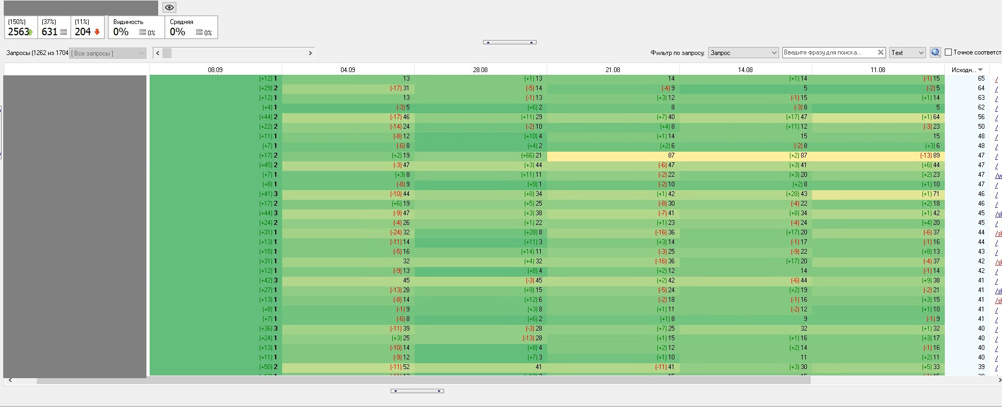
Task: Select the (-24) 32 cell in the 04.09 column
Action: click(348, 232)
